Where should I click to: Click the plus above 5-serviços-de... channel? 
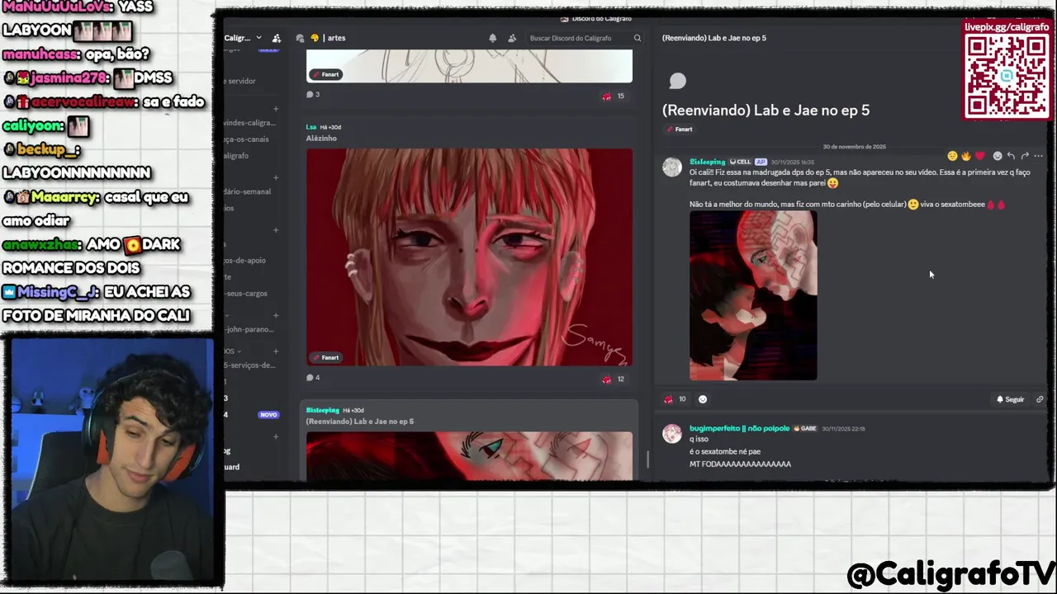click(276, 351)
